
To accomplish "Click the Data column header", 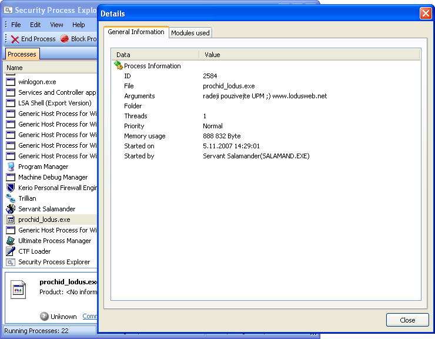I will click(x=156, y=55).
